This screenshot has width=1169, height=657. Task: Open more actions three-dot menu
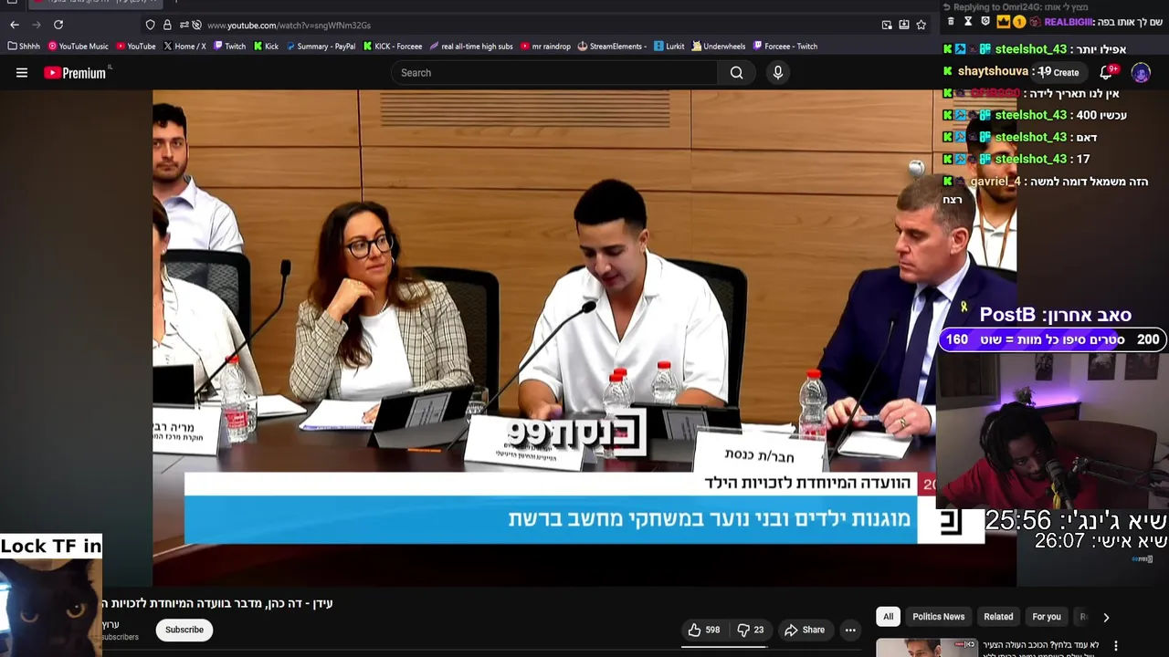pyautogui.click(x=850, y=630)
